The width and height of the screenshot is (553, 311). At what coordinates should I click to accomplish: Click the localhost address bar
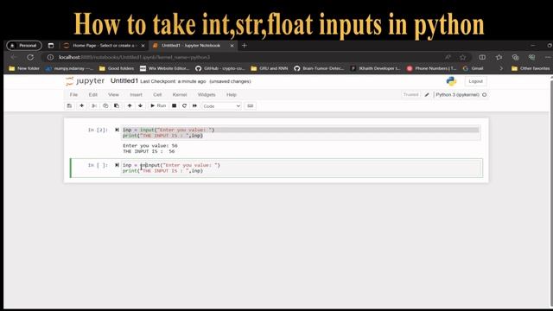tap(247, 57)
